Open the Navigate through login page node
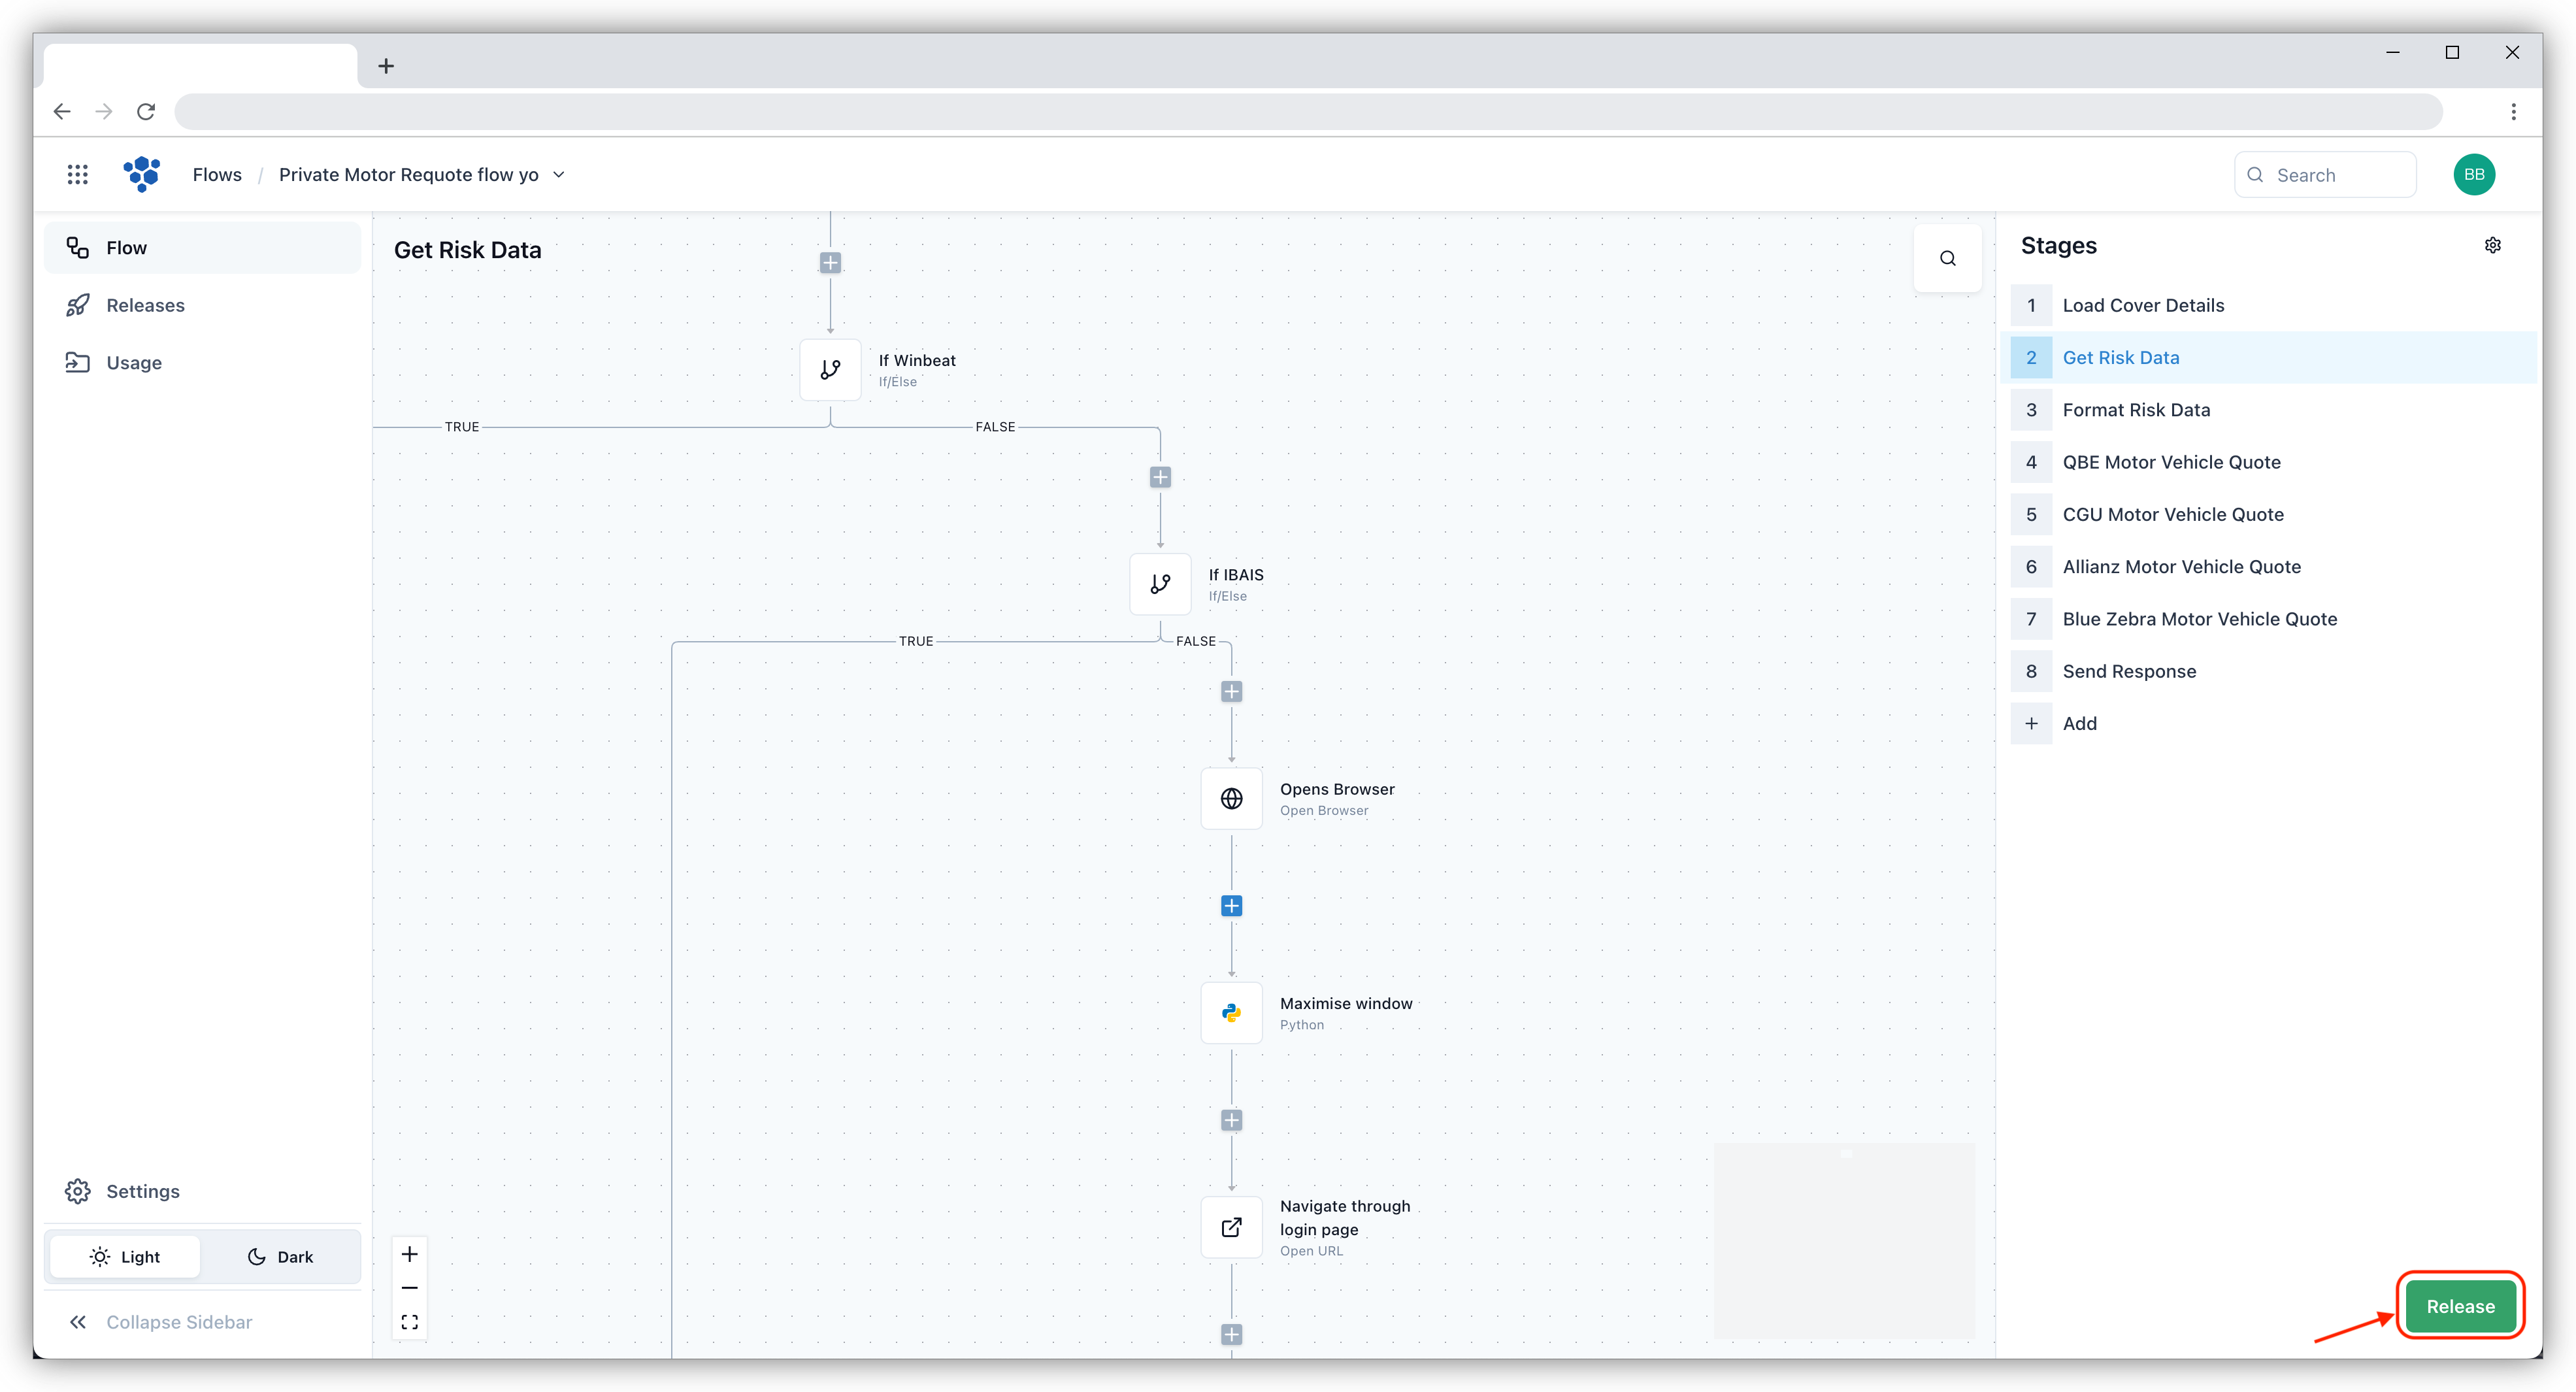 (x=1231, y=1227)
